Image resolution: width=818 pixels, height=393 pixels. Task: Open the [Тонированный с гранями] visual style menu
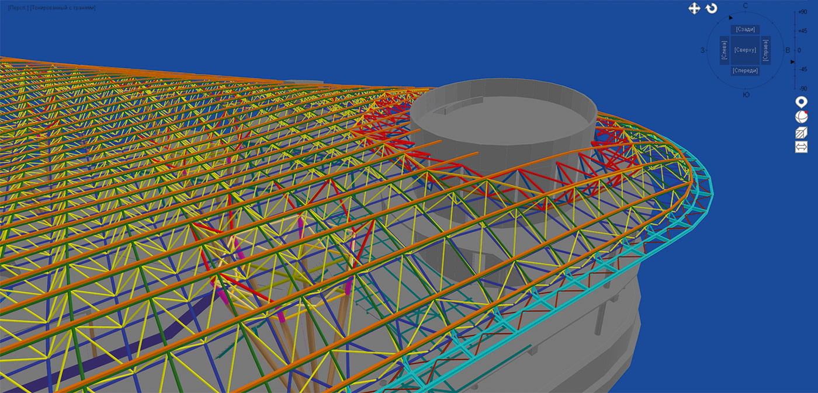click(x=63, y=8)
